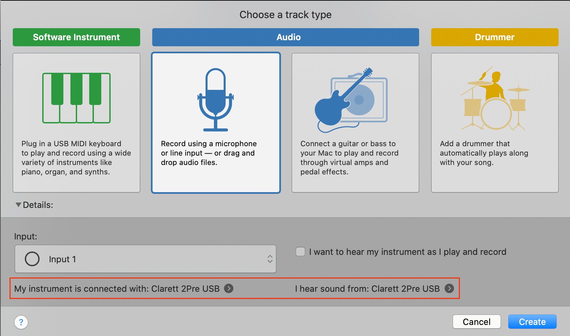Click the Create button

tap(532, 322)
